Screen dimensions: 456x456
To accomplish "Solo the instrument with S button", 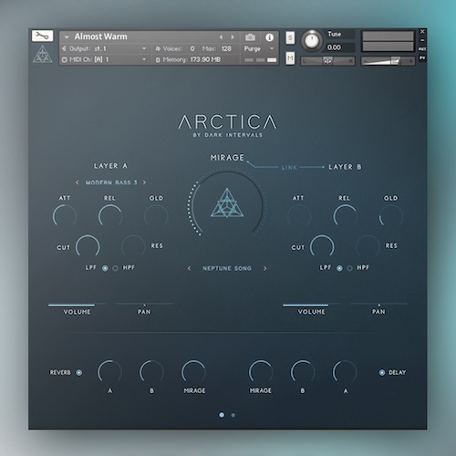I will (x=290, y=37).
